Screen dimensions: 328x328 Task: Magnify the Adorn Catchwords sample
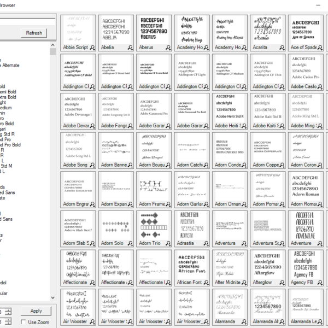click(206, 165)
